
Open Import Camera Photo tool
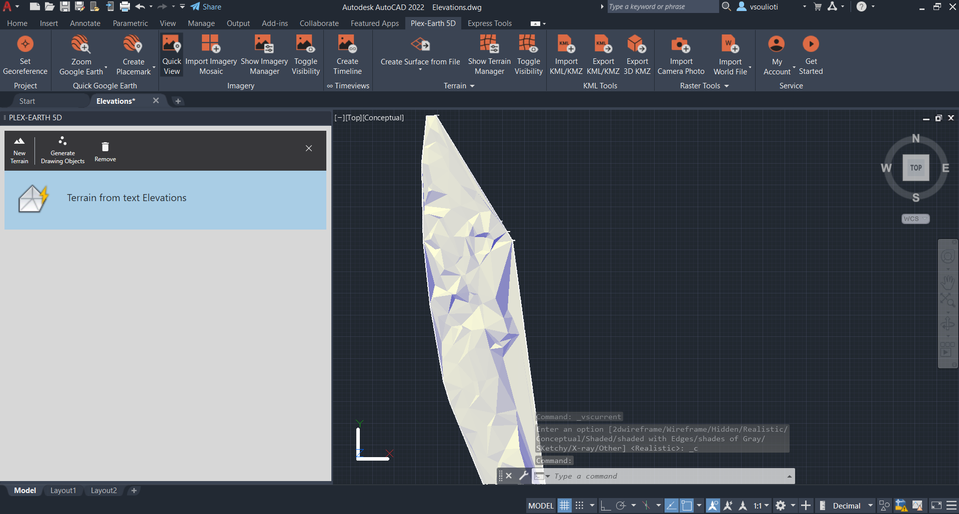click(x=681, y=55)
